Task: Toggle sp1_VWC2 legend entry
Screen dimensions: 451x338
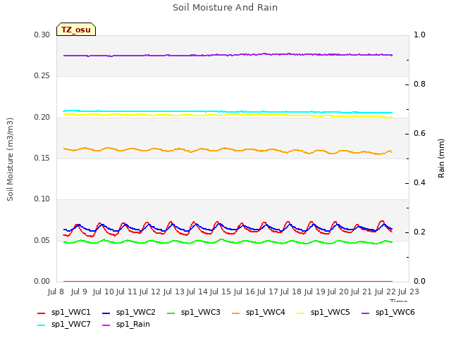Action: pyautogui.click(x=129, y=313)
